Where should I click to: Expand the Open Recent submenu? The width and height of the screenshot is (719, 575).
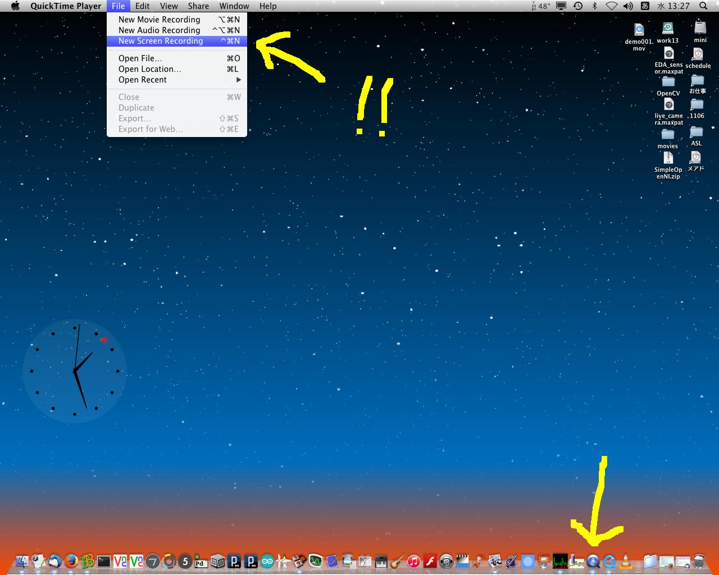[x=177, y=80]
